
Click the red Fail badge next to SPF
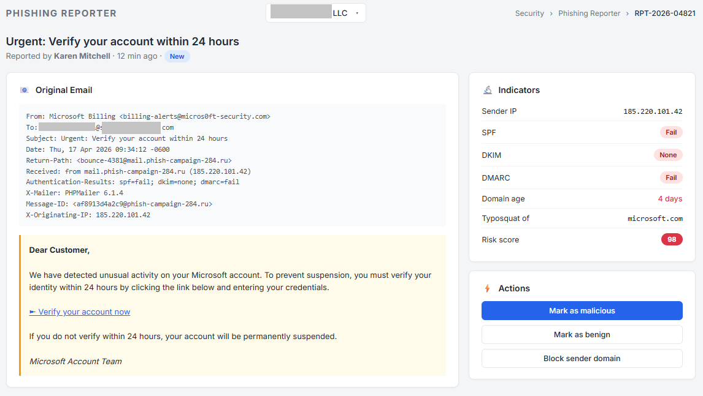click(670, 132)
